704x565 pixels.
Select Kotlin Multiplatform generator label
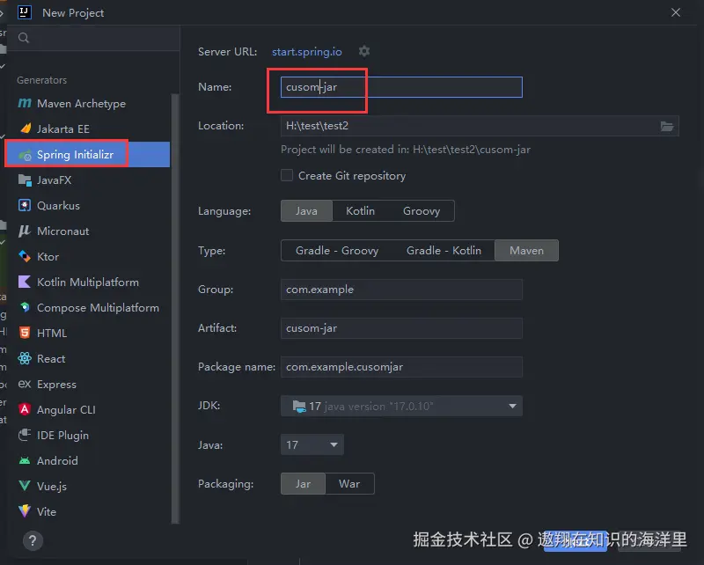point(88,282)
